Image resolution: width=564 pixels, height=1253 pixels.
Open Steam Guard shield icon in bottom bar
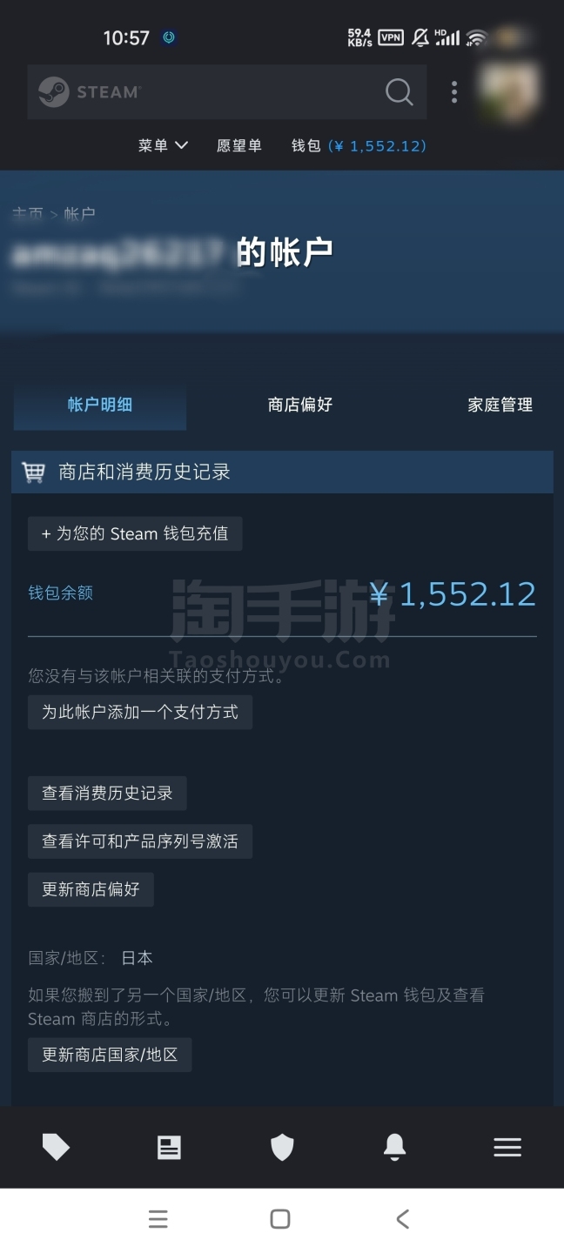[282, 1148]
